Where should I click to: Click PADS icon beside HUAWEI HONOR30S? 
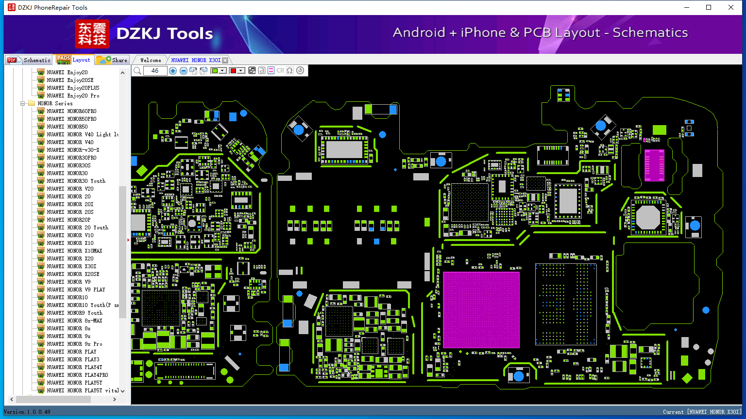[41, 165]
